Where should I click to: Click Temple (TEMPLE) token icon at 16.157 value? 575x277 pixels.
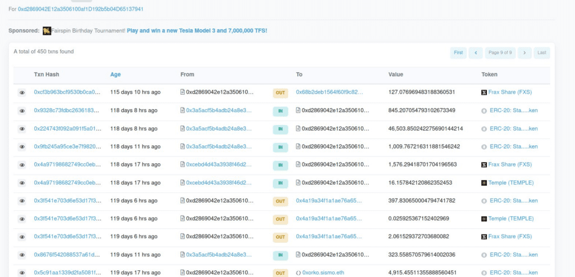click(484, 182)
